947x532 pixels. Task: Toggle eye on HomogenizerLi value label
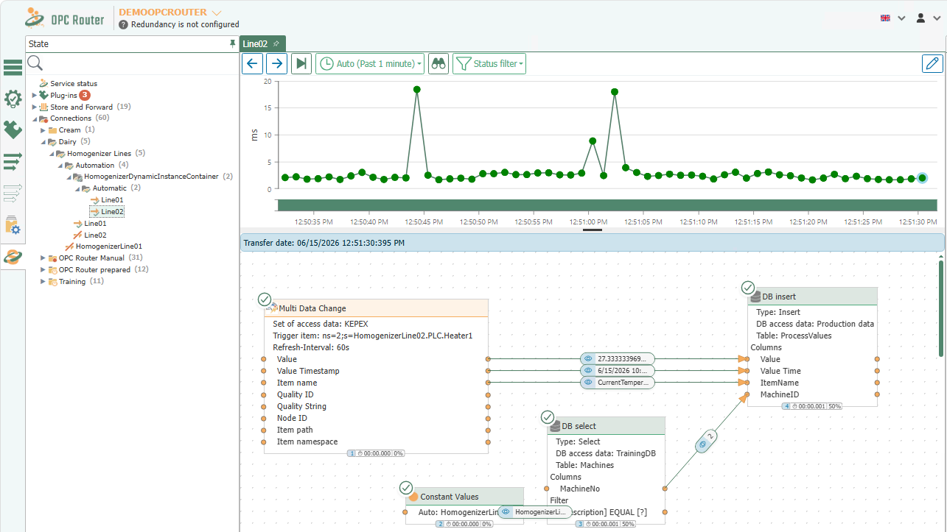506,511
